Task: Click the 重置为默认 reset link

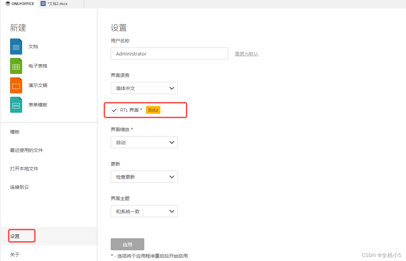Action: coord(246,54)
